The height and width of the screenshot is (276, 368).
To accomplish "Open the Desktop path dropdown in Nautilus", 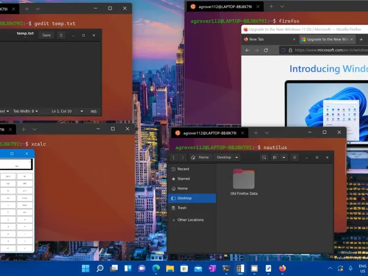I will pos(227,157).
